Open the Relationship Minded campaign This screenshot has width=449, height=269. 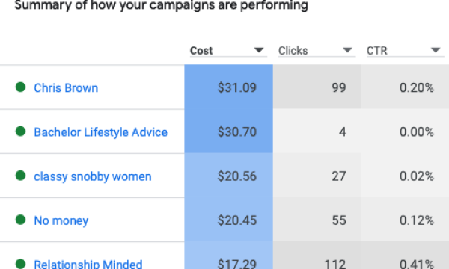[88, 264]
